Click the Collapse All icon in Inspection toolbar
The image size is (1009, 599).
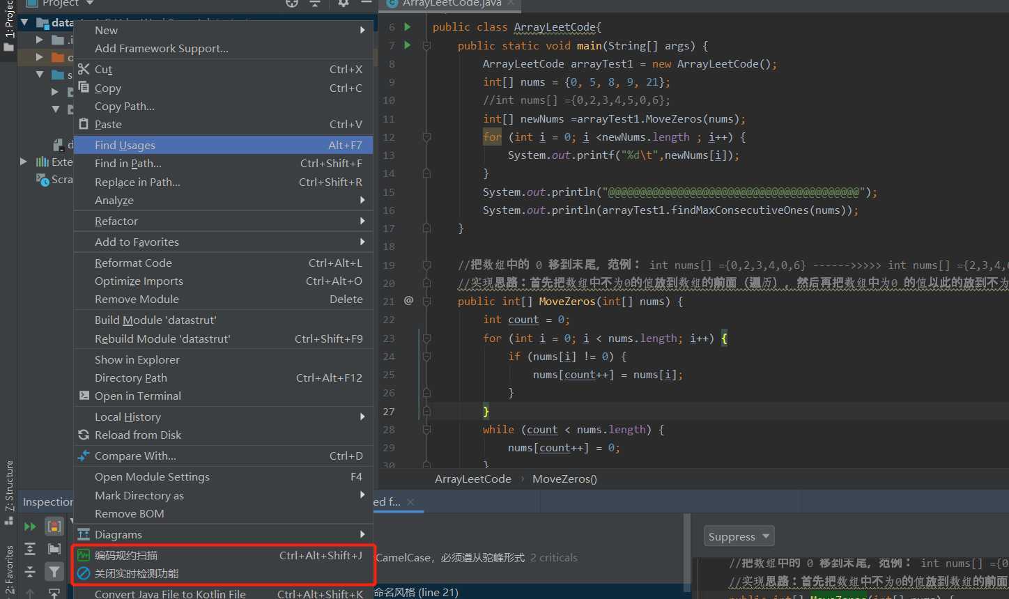point(30,572)
